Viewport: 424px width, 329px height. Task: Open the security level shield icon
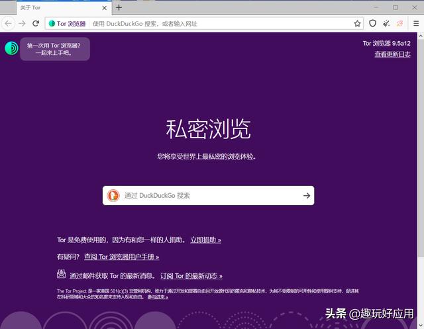click(x=372, y=24)
